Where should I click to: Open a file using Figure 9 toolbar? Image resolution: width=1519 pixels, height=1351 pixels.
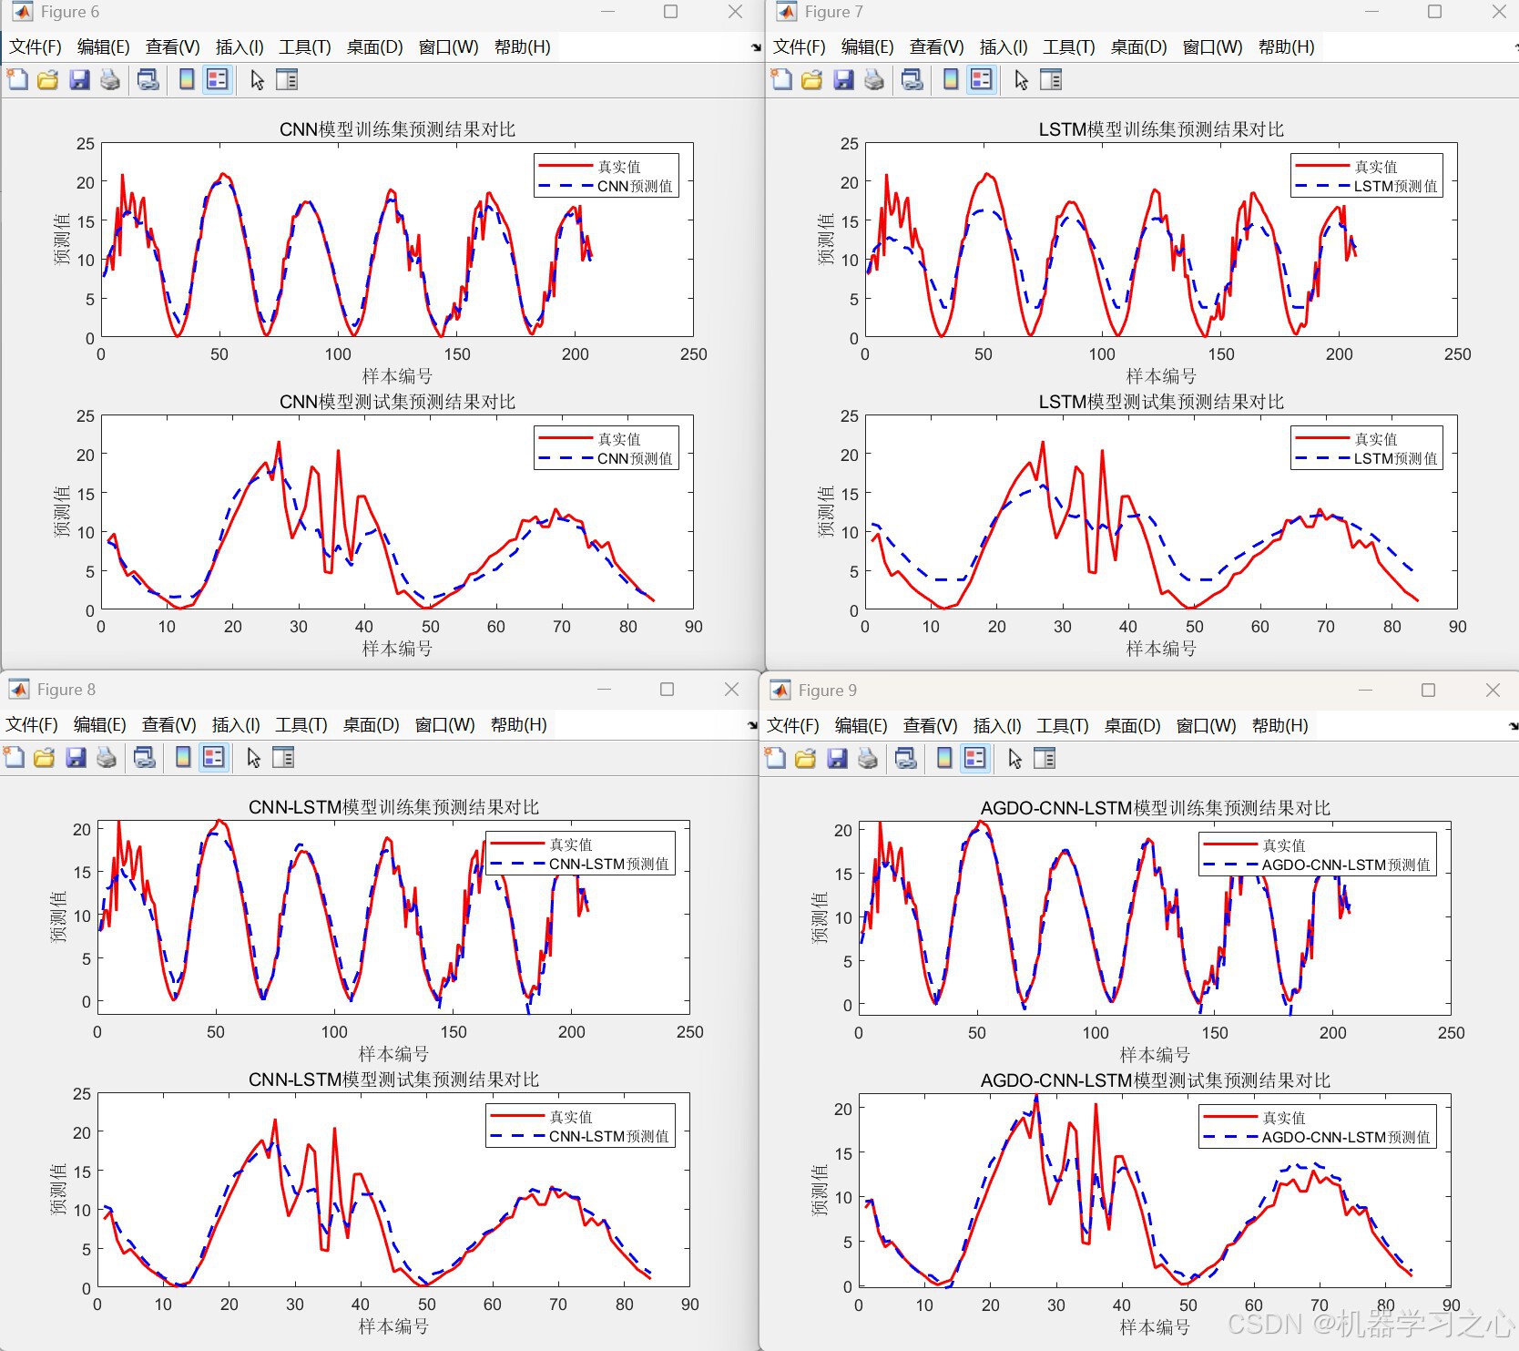[806, 759]
